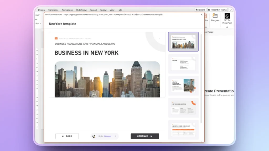Open the Transitions ribbon tab
Screen dimensions: 269x151
point(53,10)
